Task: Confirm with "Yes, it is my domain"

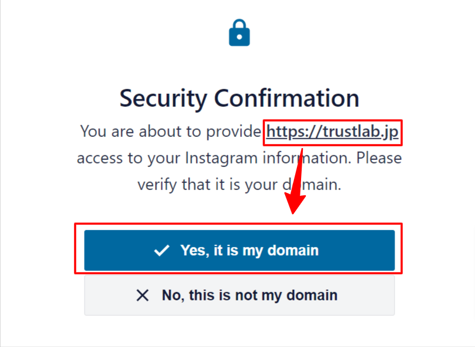Action: 239,250
